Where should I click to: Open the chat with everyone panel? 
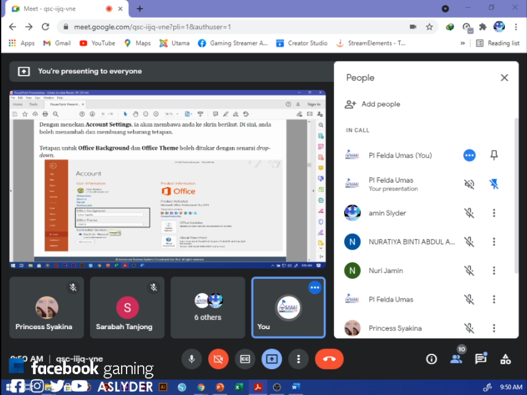coord(480,359)
